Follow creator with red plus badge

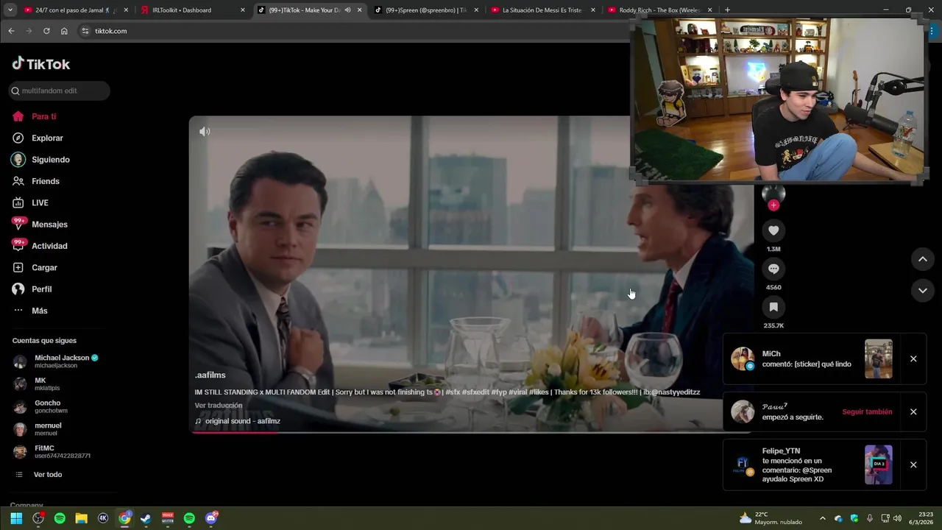tap(773, 205)
